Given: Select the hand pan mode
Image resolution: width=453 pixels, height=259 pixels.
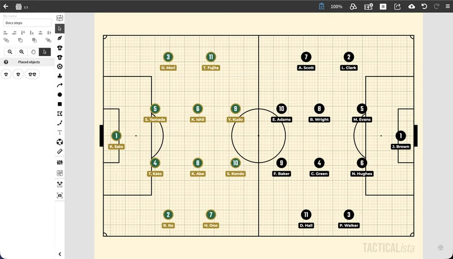Looking at the screenshot, I should 33,52.
